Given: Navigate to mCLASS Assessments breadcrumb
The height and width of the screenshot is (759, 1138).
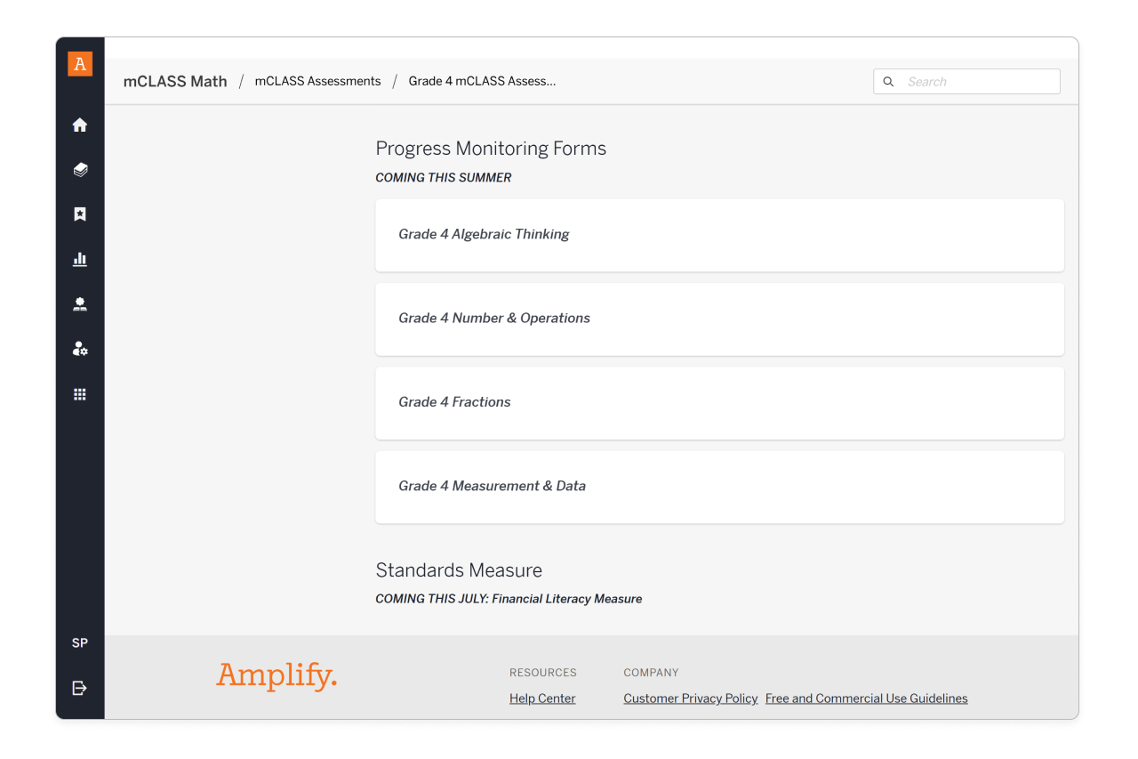Looking at the screenshot, I should [317, 82].
